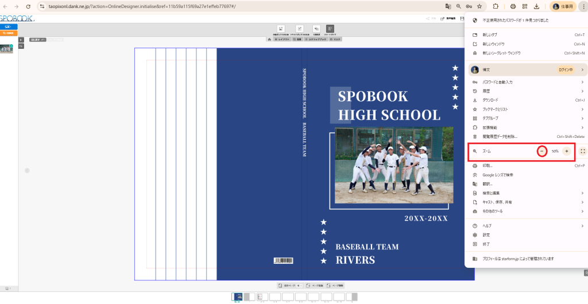This screenshot has width=588, height=304.
Task: Click the home icon in design tabs
Action: (269, 39)
